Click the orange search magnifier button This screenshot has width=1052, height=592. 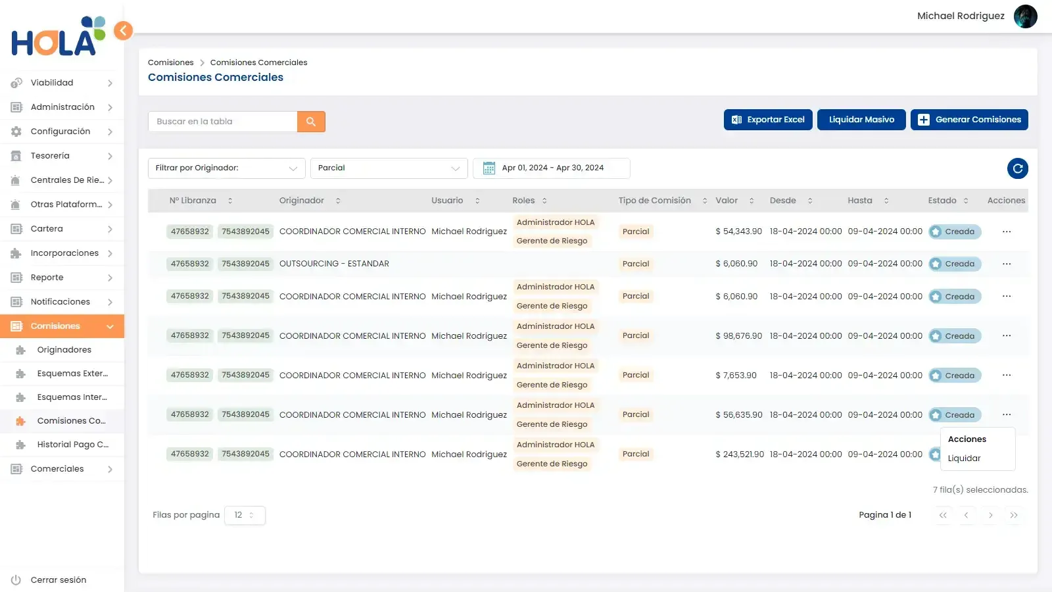point(311,122)
